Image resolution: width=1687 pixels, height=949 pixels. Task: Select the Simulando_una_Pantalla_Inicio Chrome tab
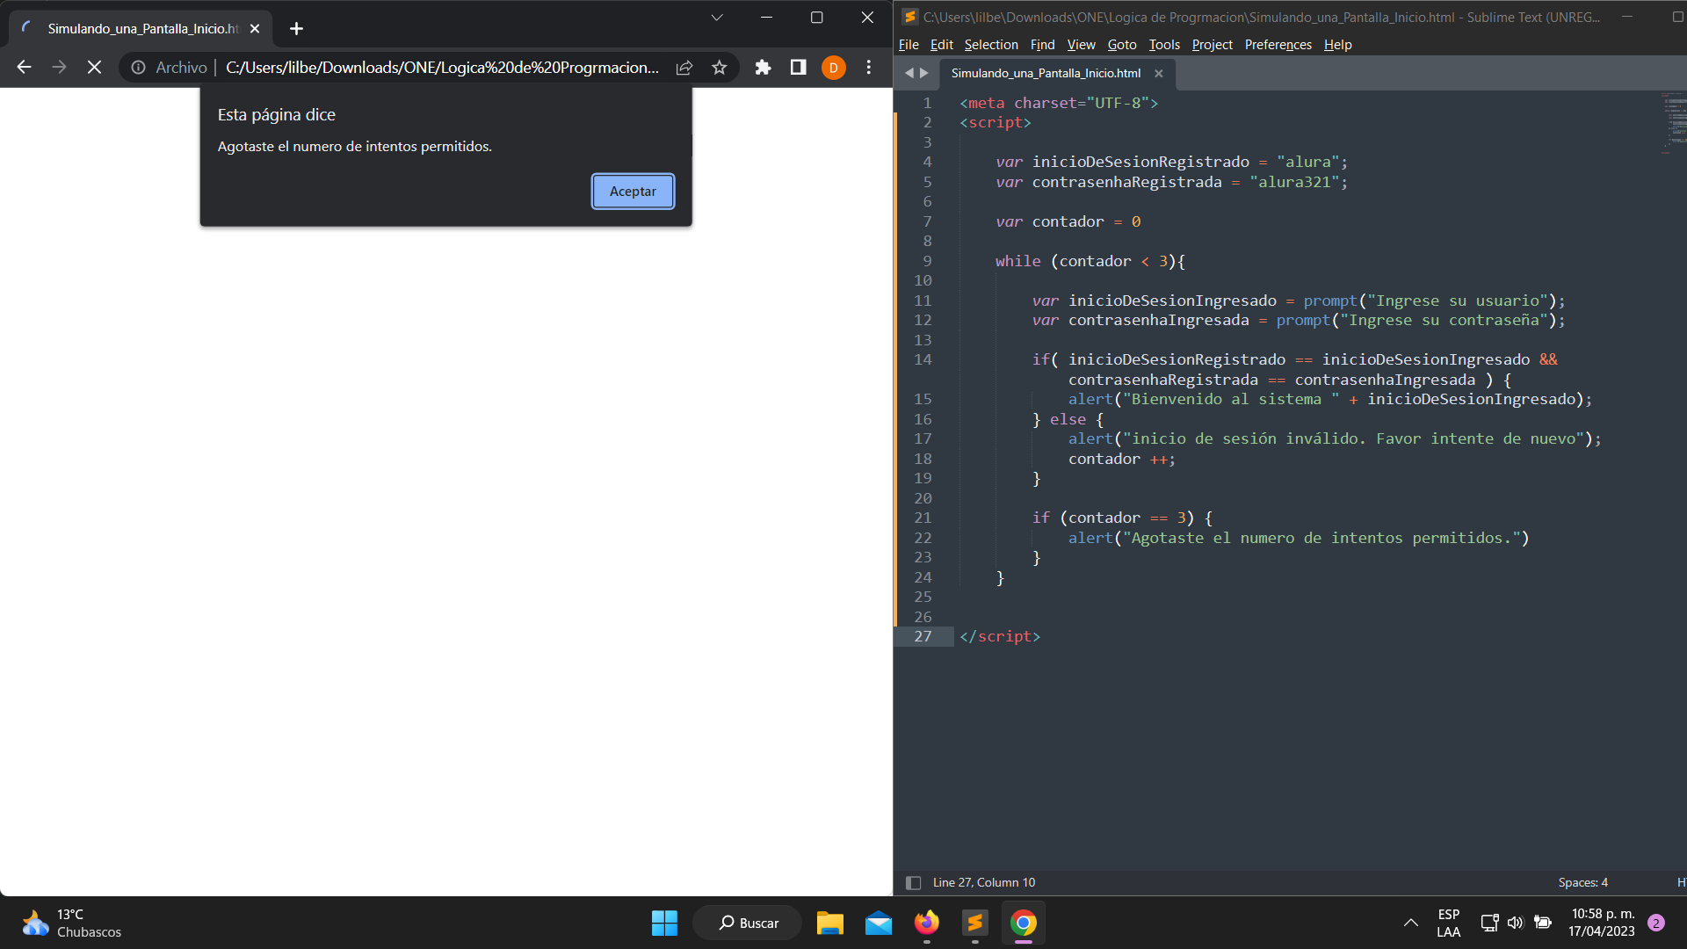[141, 29]
